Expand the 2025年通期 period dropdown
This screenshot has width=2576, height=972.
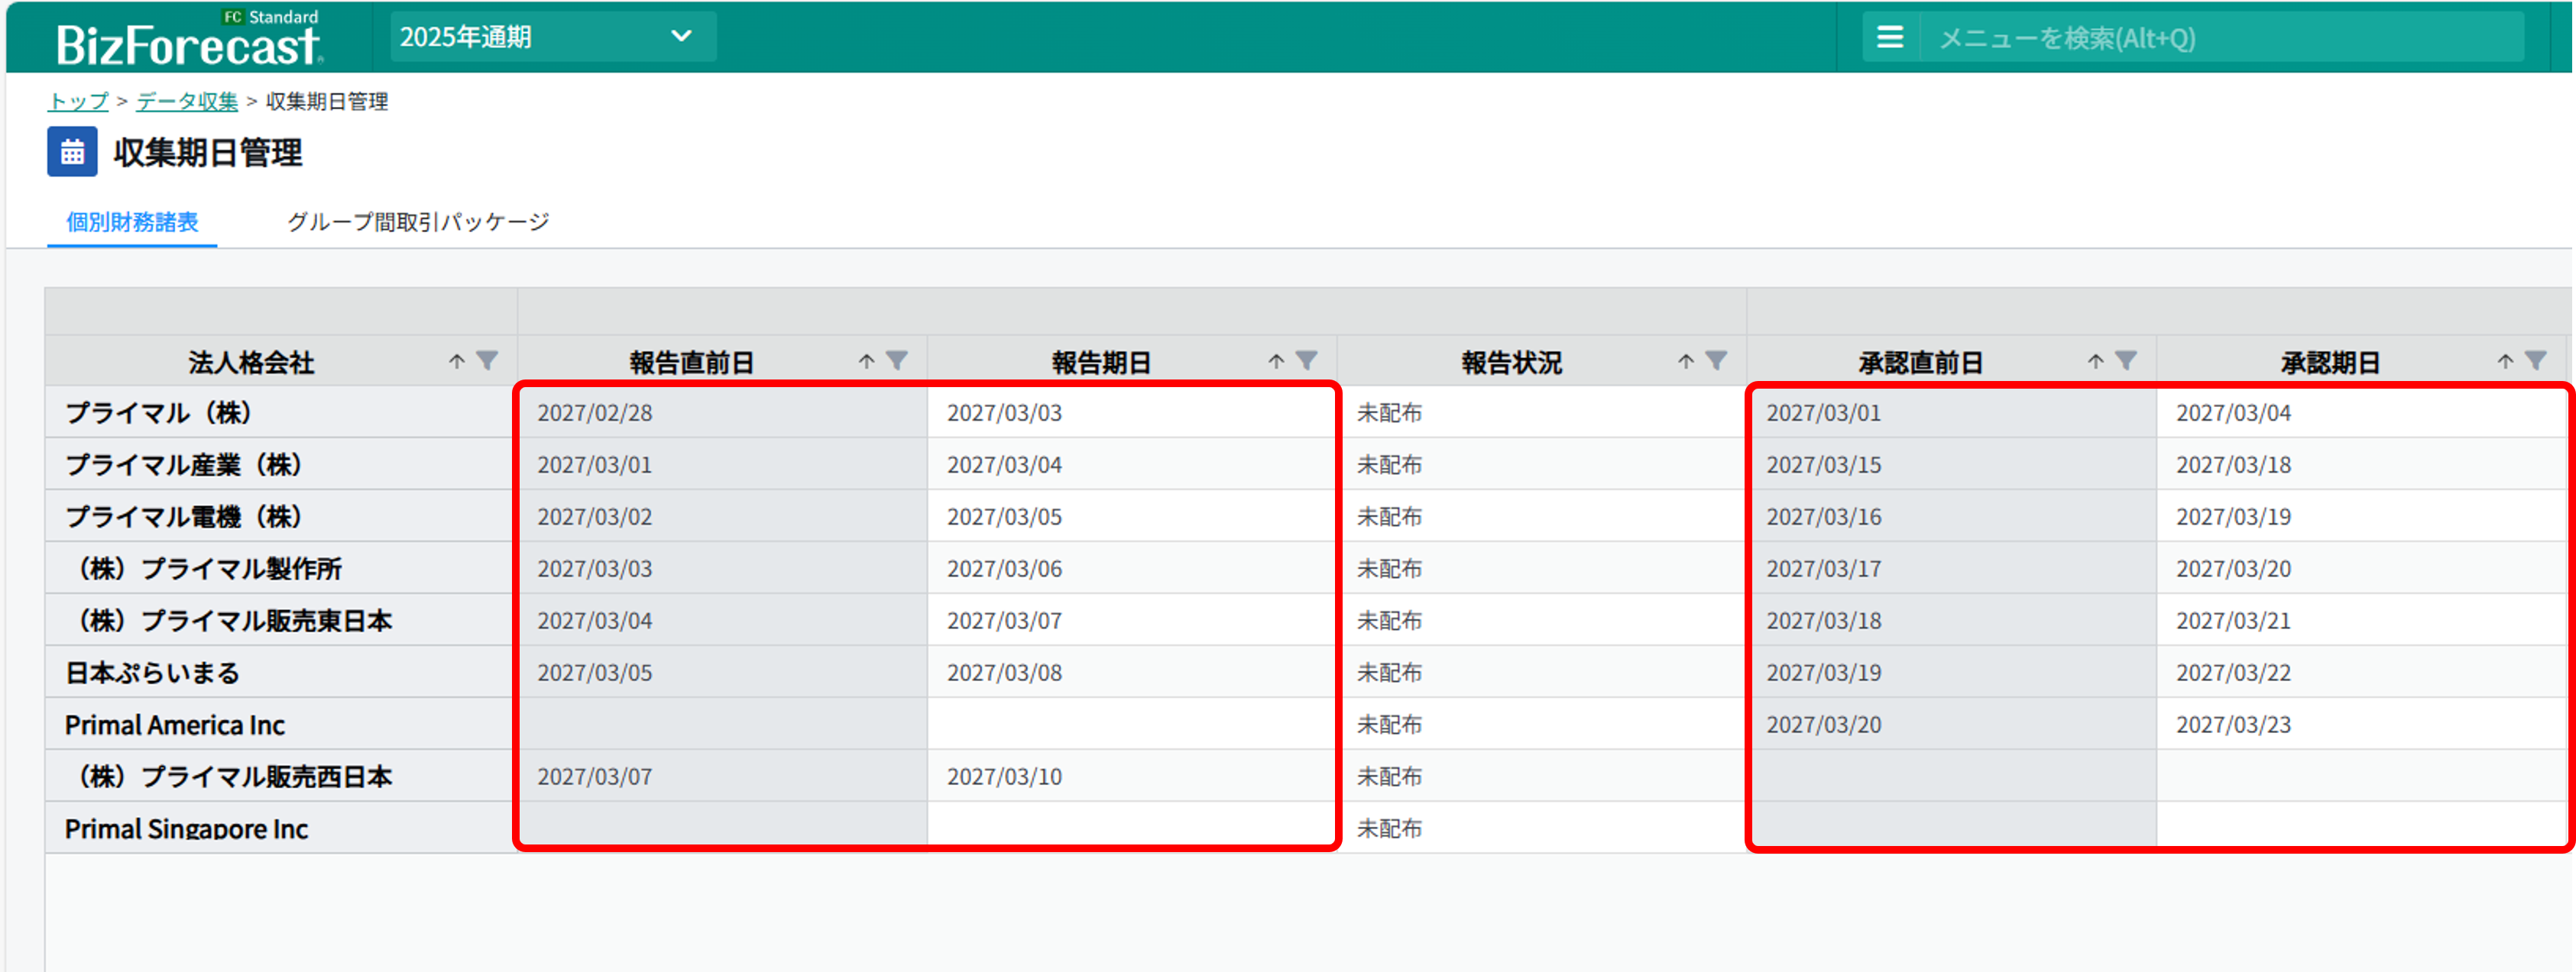tap(552, 37)
